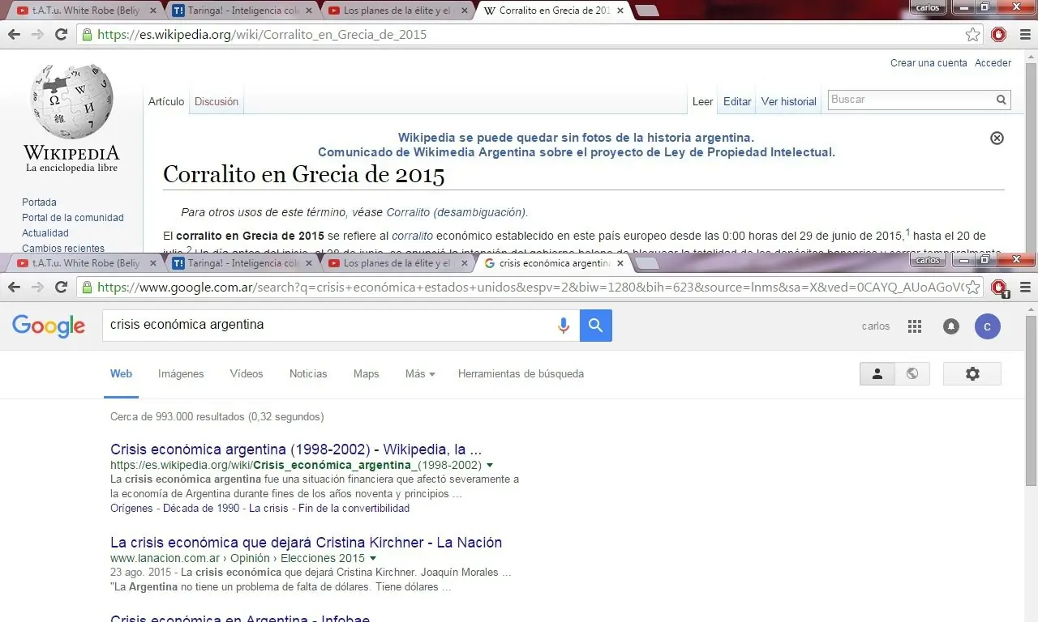This screenshot has width=1038, height=622.
Task: Open the Google account avatar C
Action: click(987, 326)
